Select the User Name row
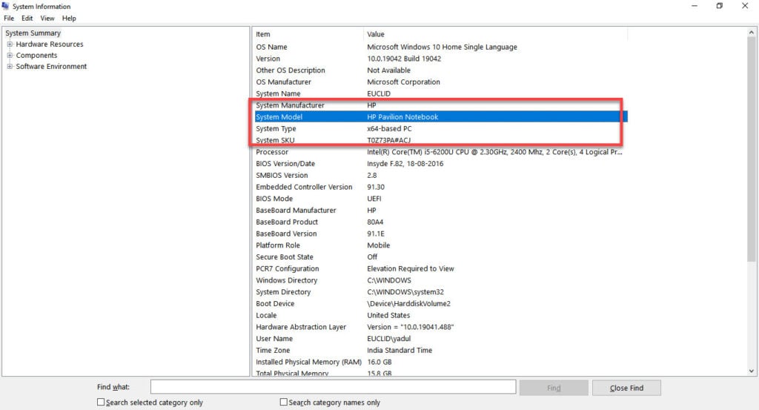759x410 pixels. [x=441, y=338]
